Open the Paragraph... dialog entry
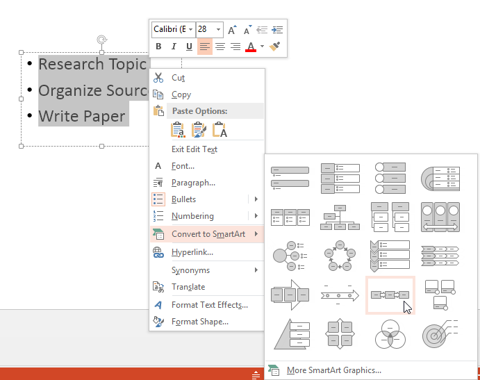Screen dimensions: 480x380 [x=207, y=183]
